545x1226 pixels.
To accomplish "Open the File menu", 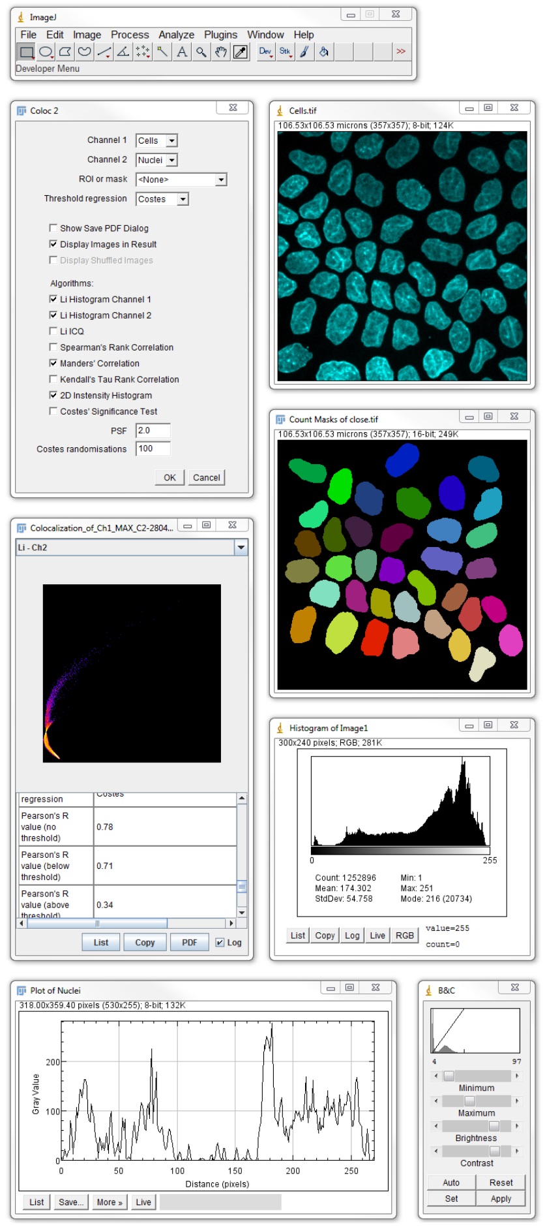I will click(29, 35).
